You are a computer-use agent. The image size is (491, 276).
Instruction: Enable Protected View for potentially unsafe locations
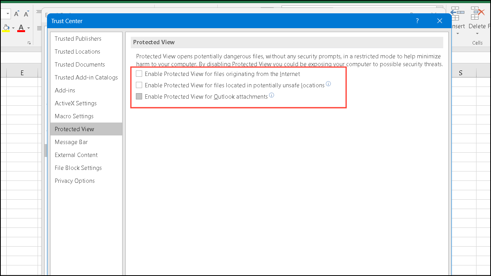point(139,85)
